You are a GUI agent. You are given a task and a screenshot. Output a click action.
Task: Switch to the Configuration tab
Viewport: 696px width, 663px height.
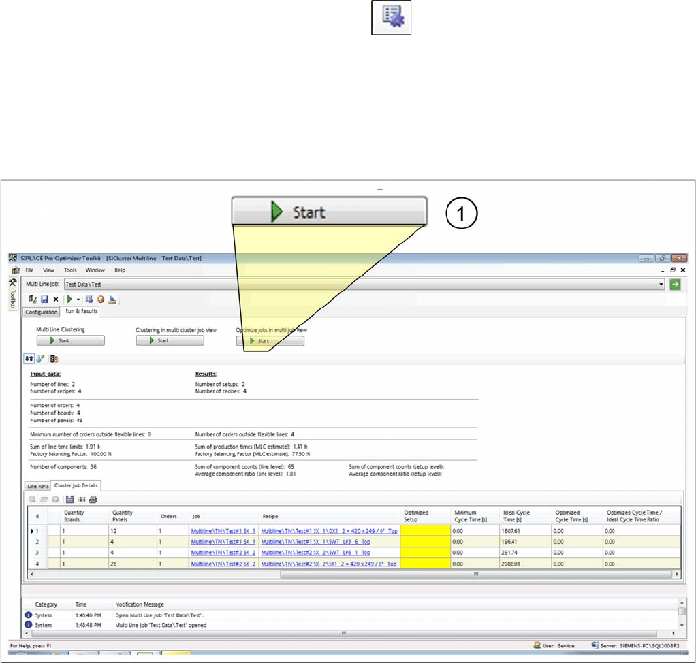pos(42,312)
